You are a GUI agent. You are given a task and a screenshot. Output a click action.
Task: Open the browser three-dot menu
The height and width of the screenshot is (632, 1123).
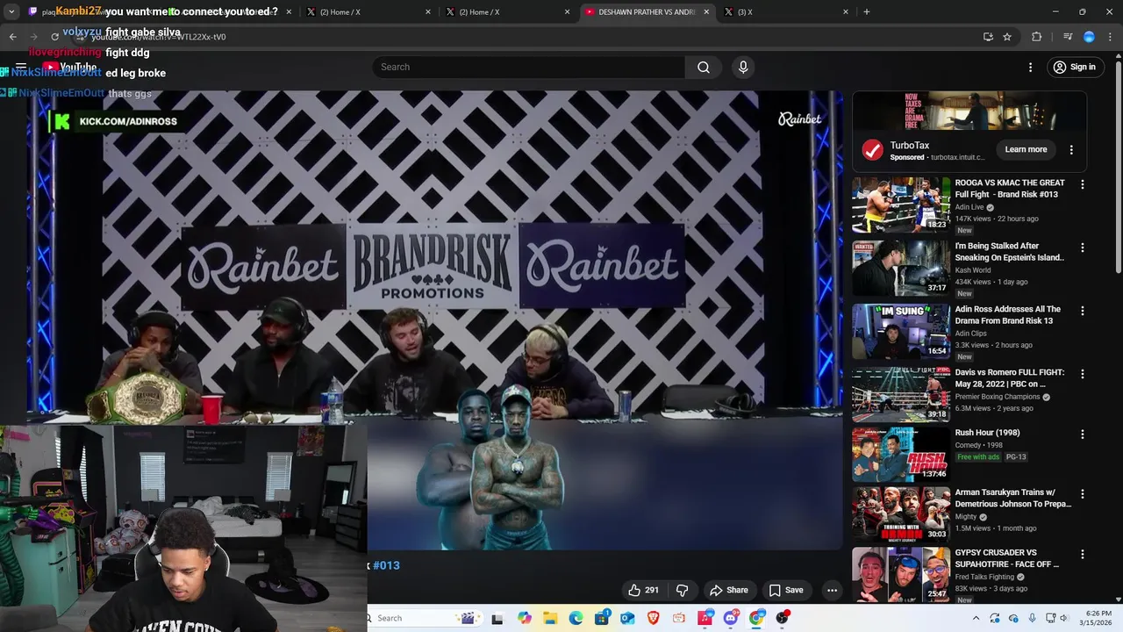tap(1110, 37)
